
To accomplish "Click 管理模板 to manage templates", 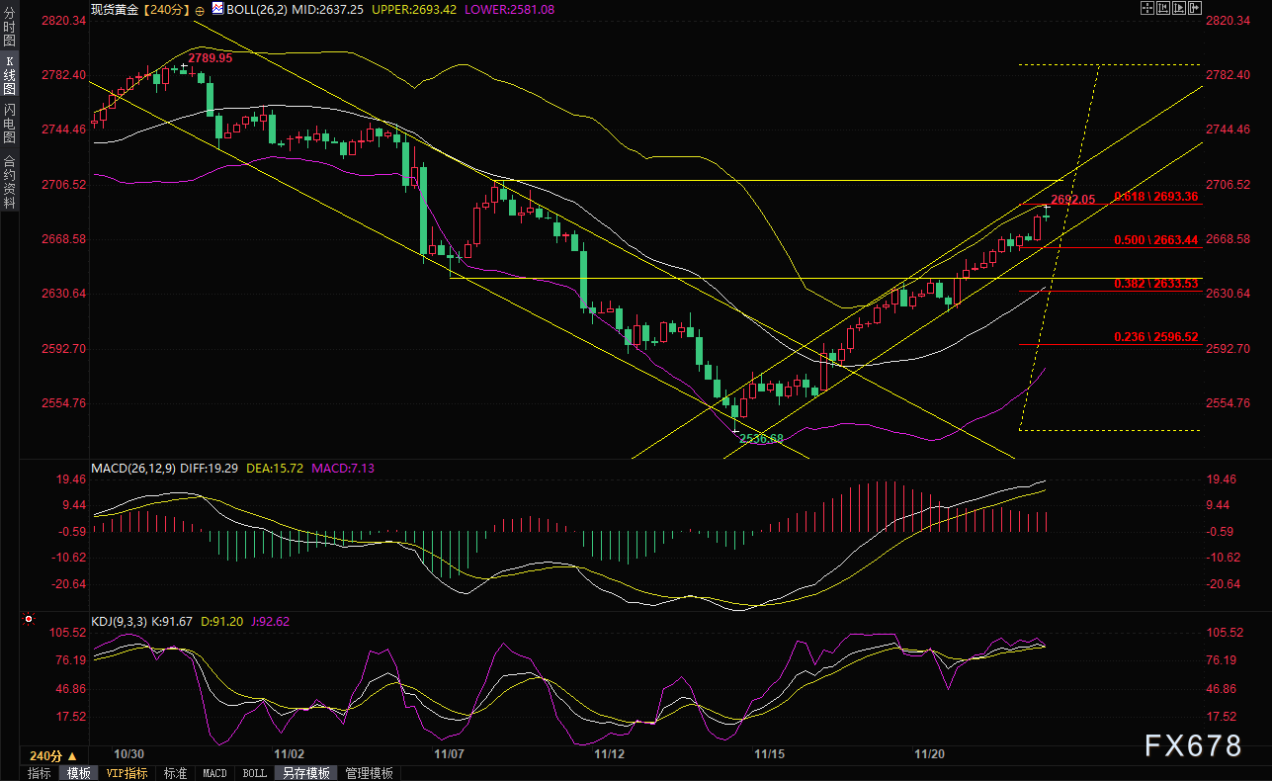I will pyautogui.click(x=369, y=773).
